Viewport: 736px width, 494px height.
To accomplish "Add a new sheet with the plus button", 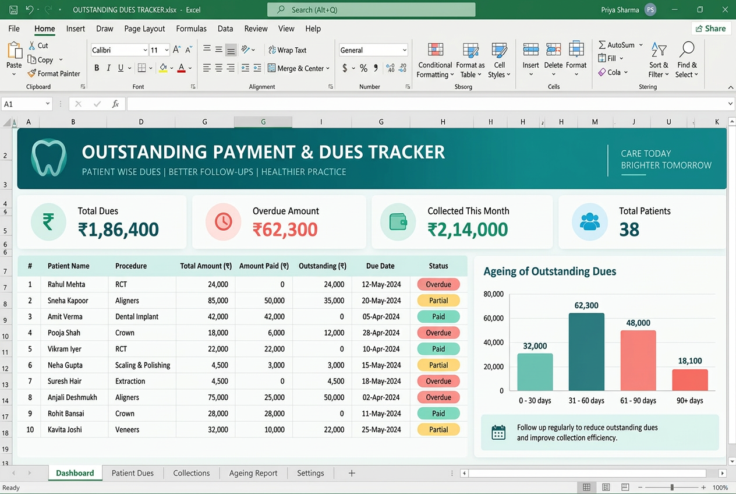I will point(352,473).
